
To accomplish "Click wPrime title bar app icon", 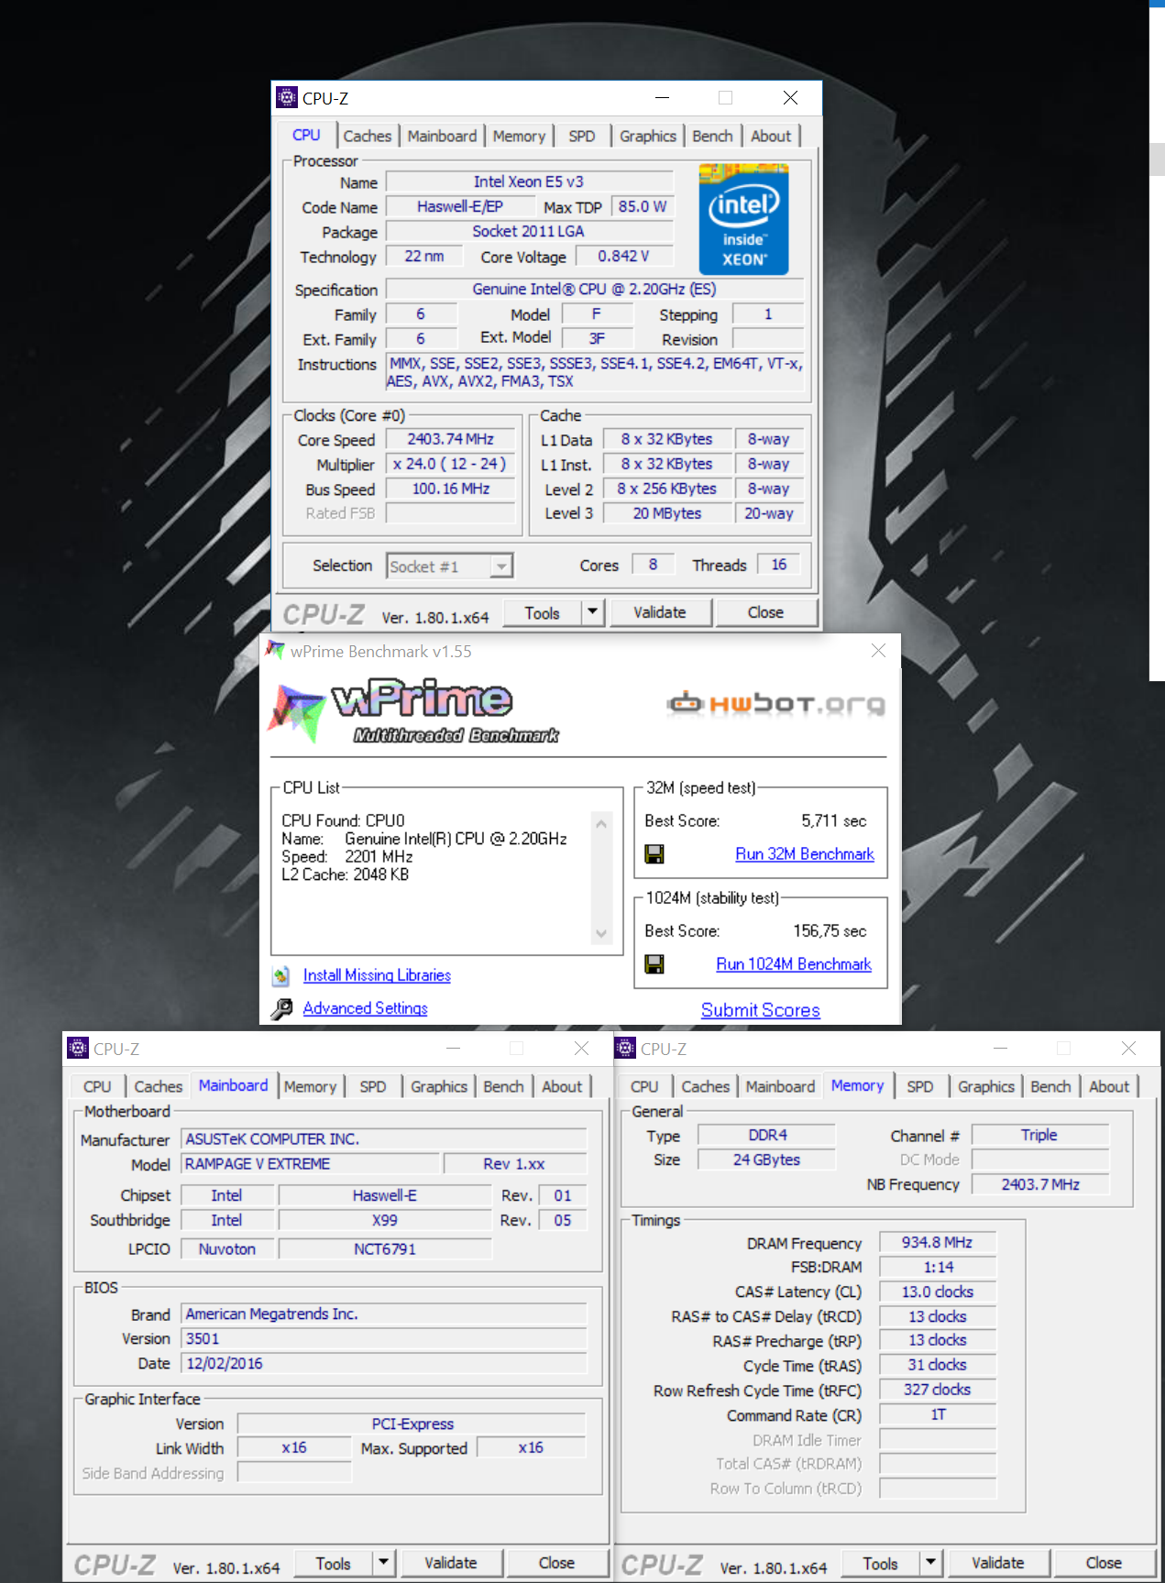I will [275, 651].
